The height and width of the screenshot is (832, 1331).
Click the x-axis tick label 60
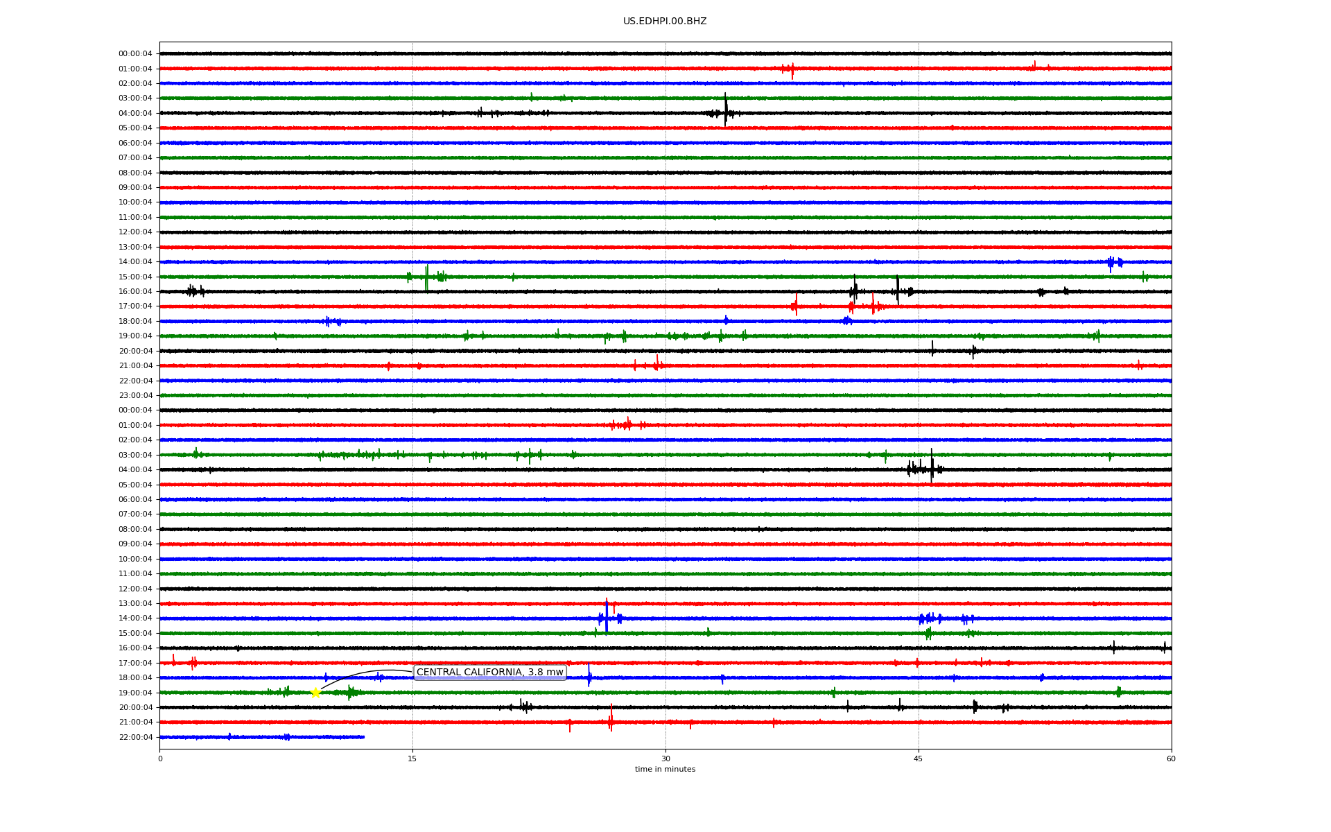[x=1171, y=759]
